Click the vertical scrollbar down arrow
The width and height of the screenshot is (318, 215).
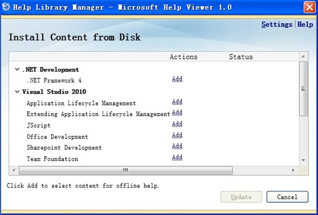(303, 160)
